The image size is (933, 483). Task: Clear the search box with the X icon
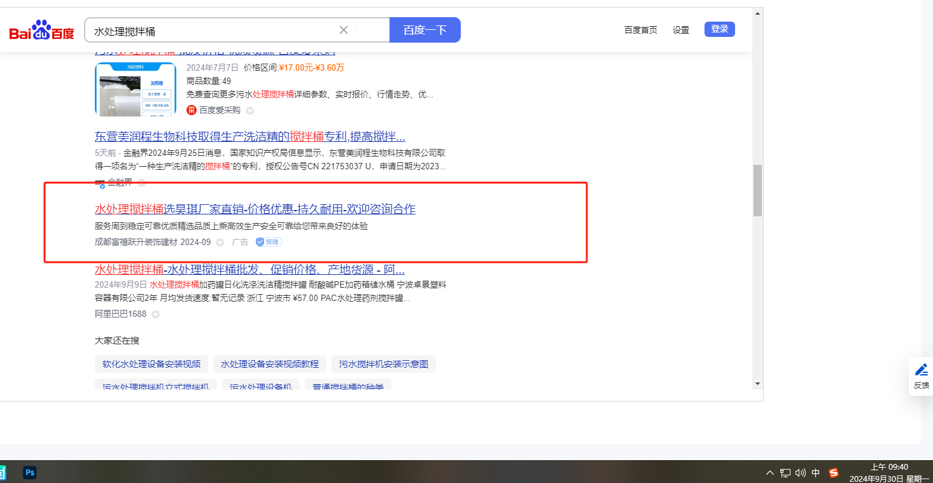(x=344, y=30)
